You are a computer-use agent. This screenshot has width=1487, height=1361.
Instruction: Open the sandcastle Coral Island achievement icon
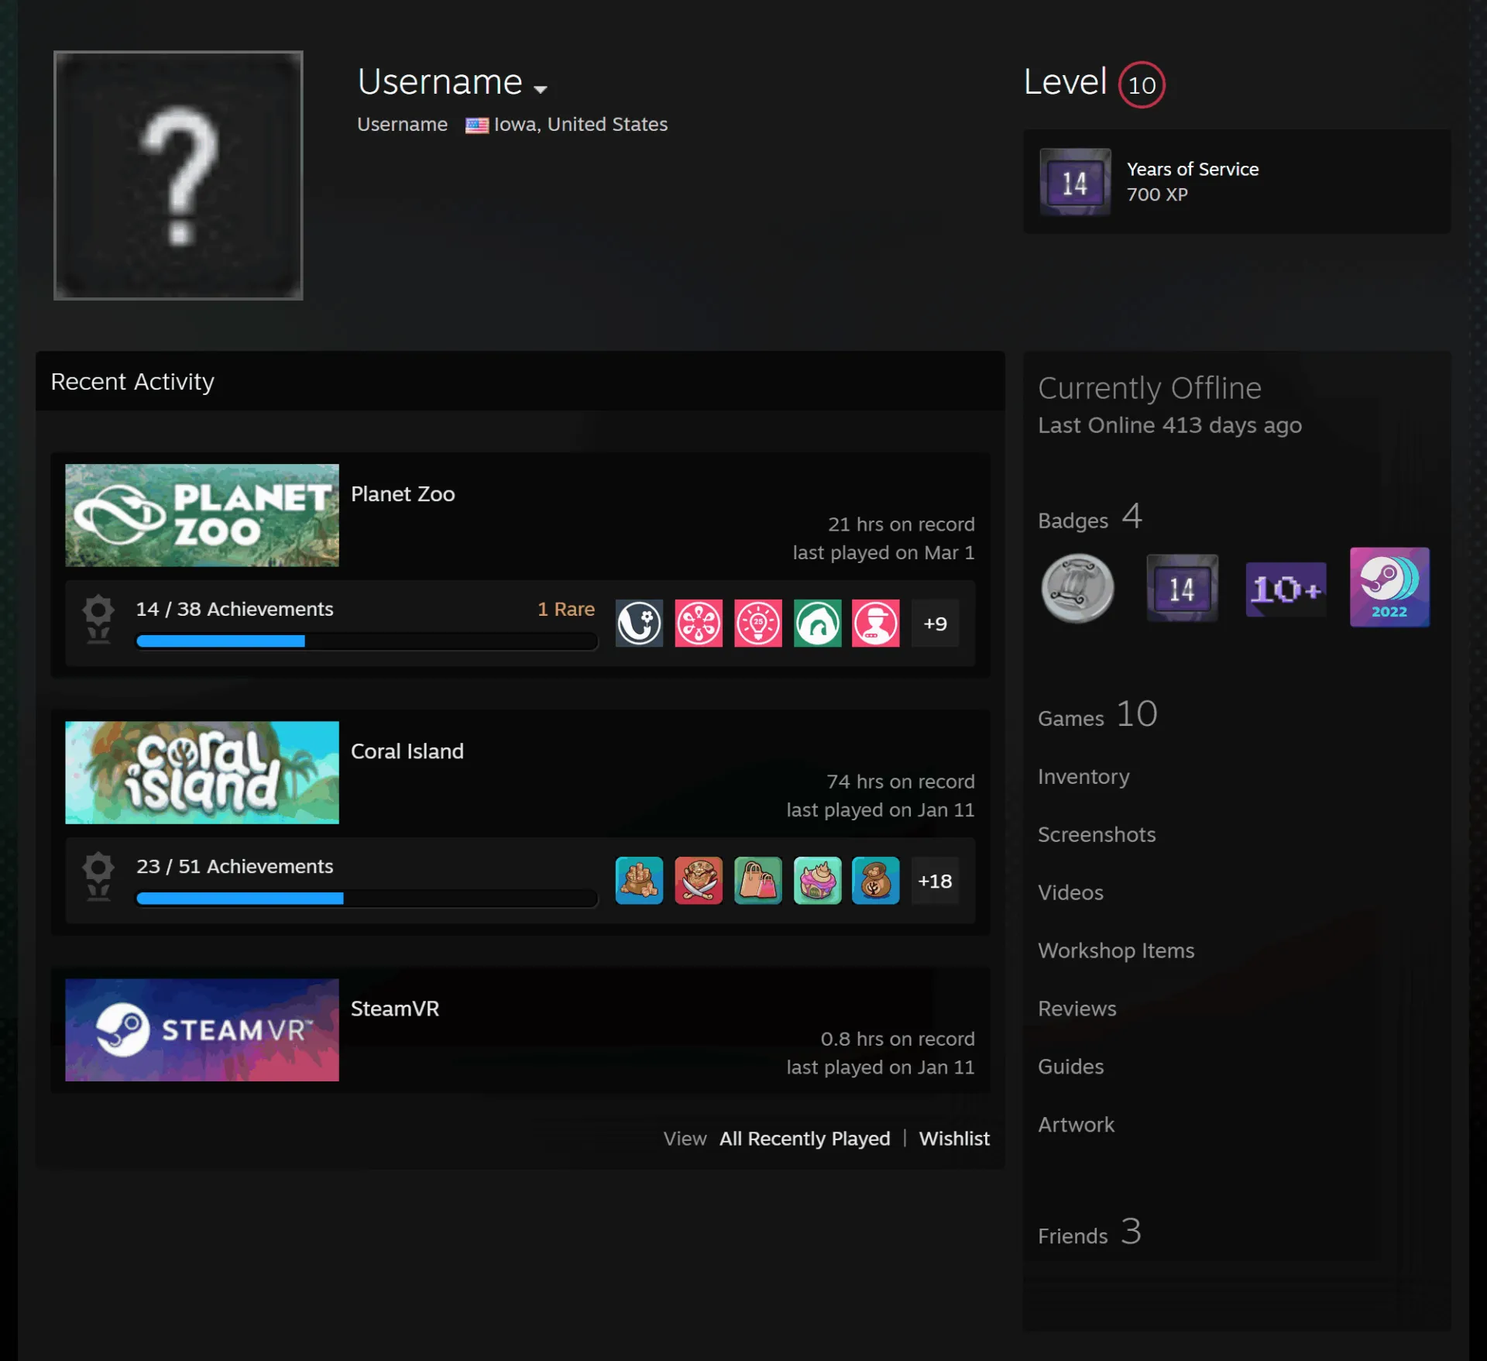click(x=639, y=880)
